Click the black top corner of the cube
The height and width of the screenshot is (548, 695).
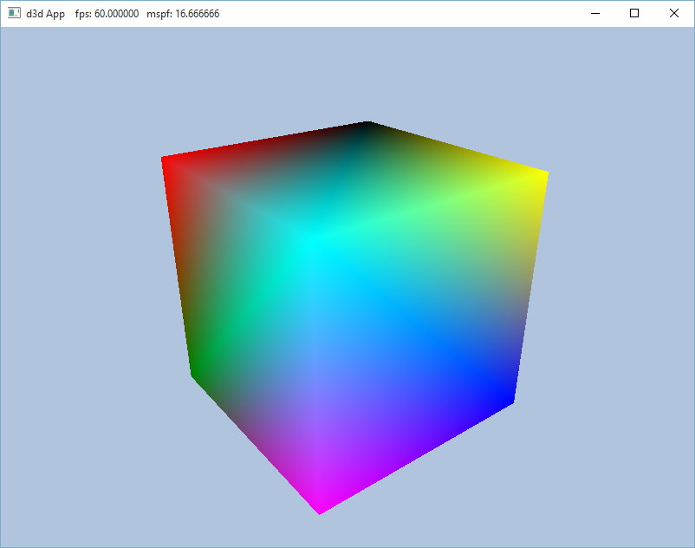tap(367, 127)
